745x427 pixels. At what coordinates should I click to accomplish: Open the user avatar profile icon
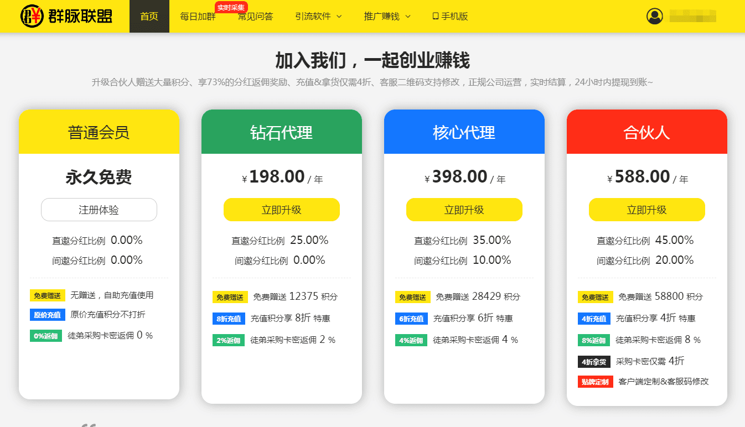[655, 16]
